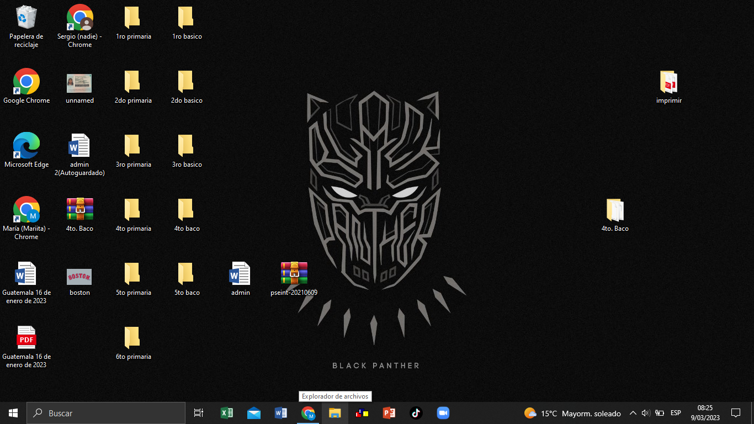
Task: Launch Sergio (nadie) - Chrome shortcut
Action: [x=79, y=26]
